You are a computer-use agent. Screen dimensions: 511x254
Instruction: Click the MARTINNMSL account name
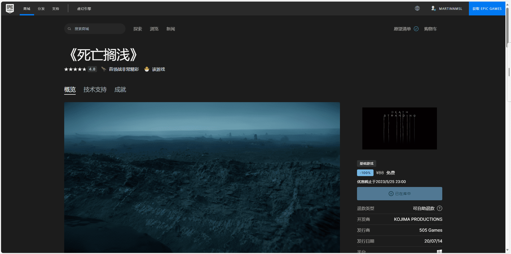[x=451, y=9]
